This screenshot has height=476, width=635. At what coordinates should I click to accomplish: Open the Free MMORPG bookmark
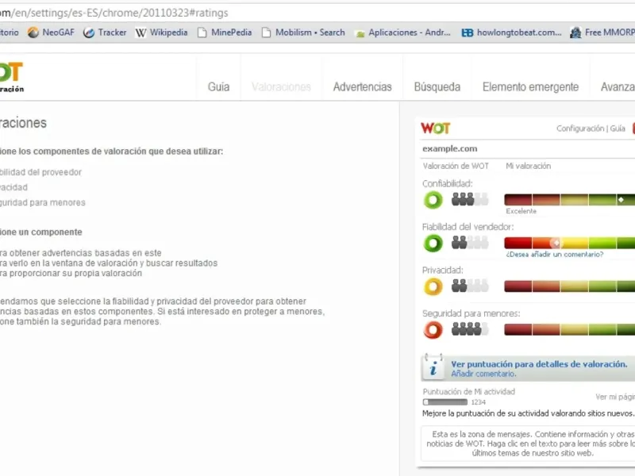point(602,33)
